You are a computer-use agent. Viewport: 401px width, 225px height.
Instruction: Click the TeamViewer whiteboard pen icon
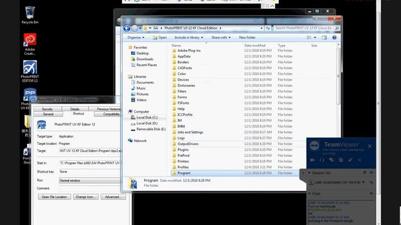pos(350,160)
